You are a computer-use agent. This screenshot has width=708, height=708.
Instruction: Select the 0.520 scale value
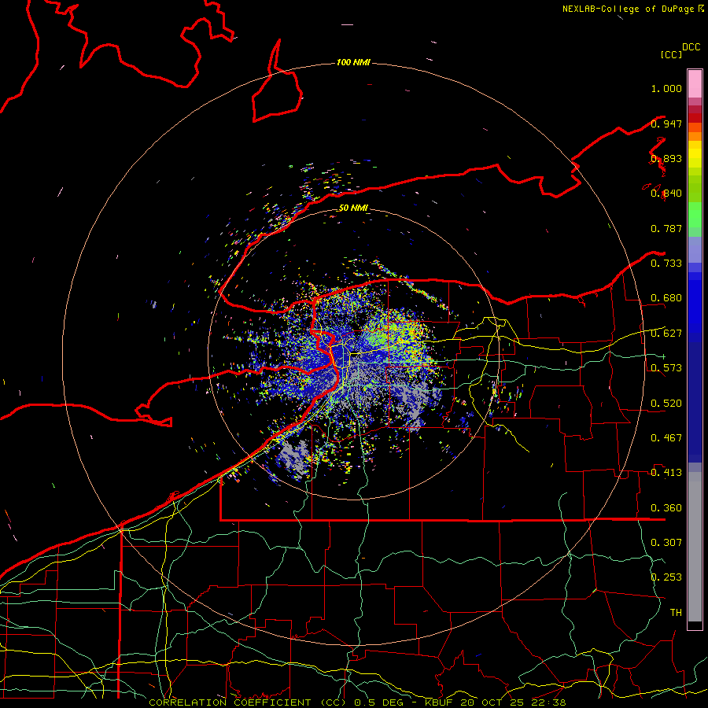[x=666, y=404]
